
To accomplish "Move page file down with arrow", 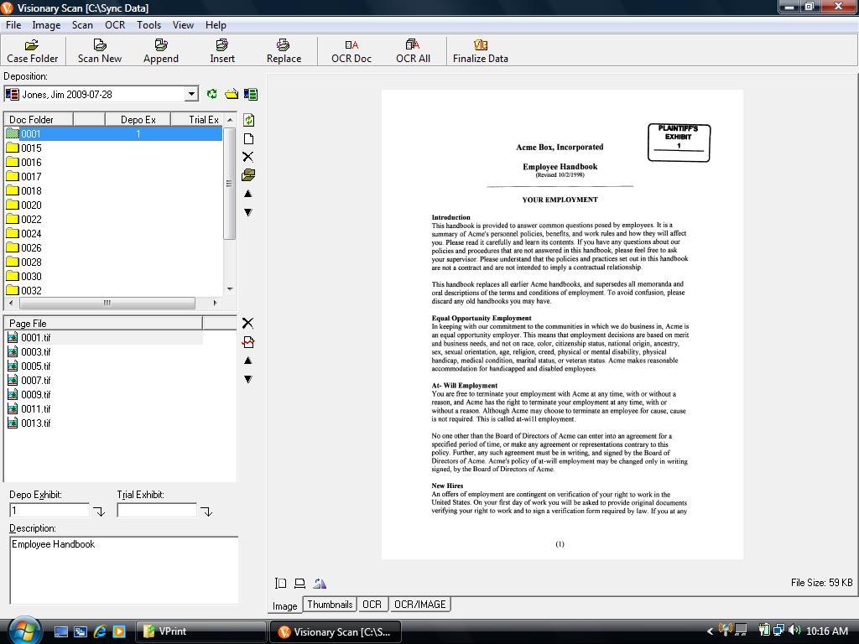I will 248,379.
